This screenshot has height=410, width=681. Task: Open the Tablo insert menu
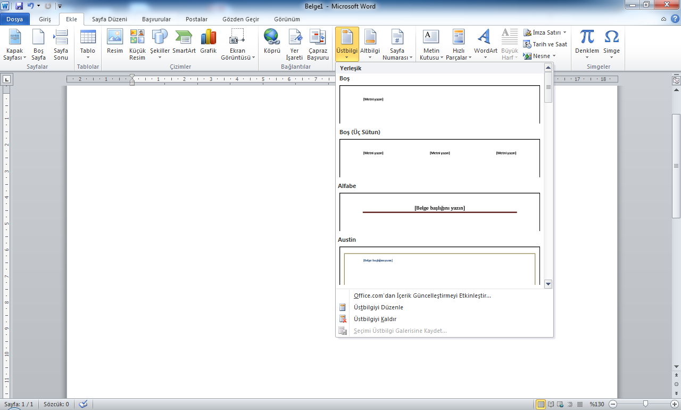[x=88, y=45]
